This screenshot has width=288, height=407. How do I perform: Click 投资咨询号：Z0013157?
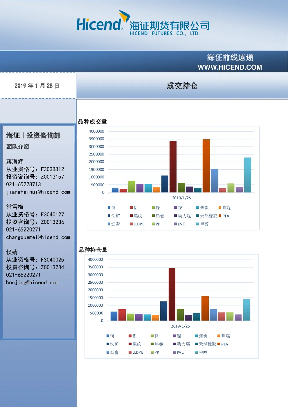point(35,177)
